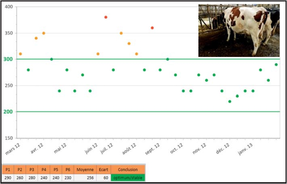Click the green optimum/stable conclusion cell
The width and height of the screenshot is (287, 184).
point(128,178)
